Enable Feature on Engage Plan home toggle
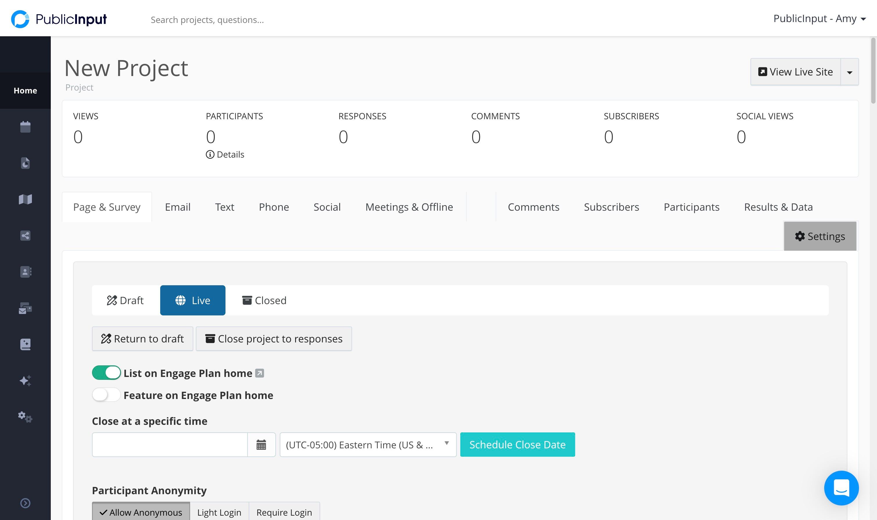This screenshot has height=520, width=877. tap(106, 395)
